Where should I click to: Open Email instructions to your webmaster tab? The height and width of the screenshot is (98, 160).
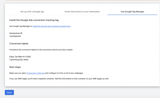click(x=82, y=12)
